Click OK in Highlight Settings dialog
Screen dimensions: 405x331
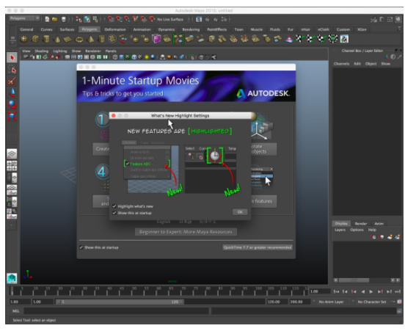tap(240, 212)
